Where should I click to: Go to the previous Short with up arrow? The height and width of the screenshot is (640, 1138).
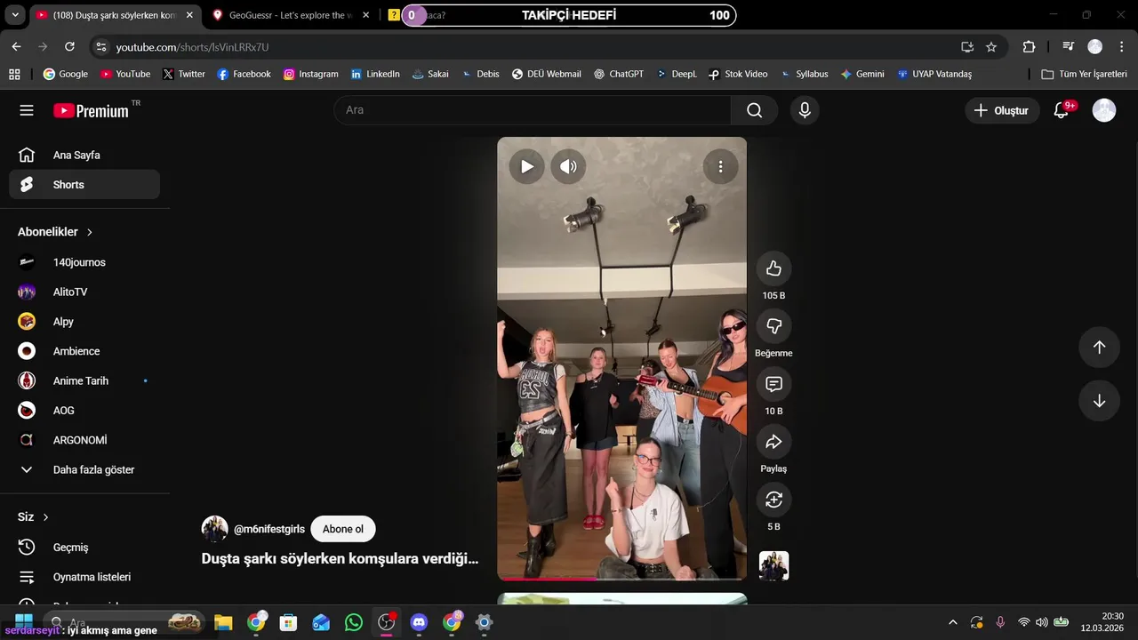click(x=1099, y=348)
